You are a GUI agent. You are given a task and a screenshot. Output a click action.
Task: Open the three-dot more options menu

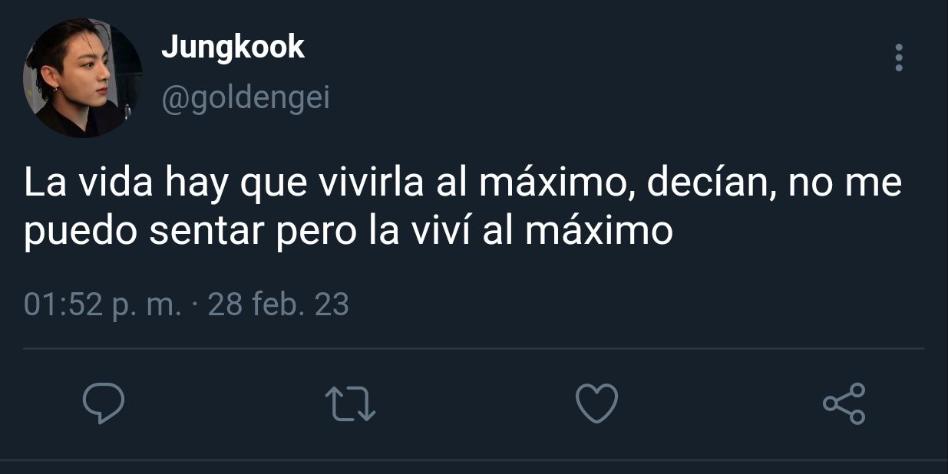(899, 58)
